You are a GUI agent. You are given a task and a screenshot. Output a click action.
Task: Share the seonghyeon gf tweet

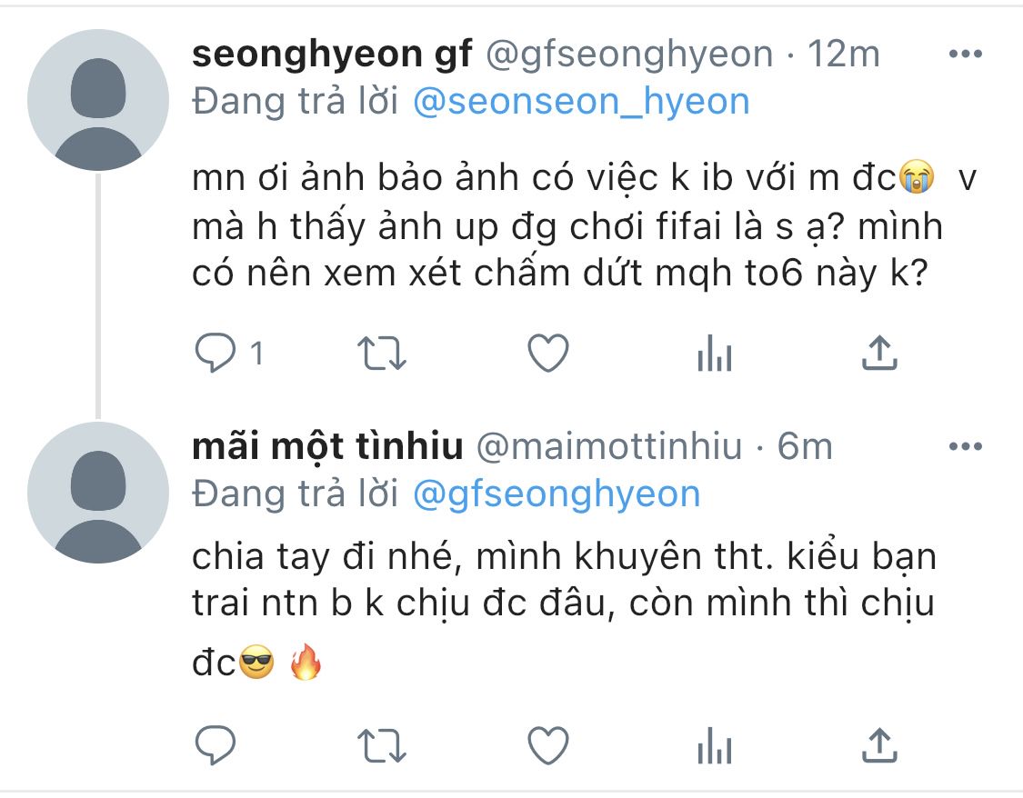point(879,354)
